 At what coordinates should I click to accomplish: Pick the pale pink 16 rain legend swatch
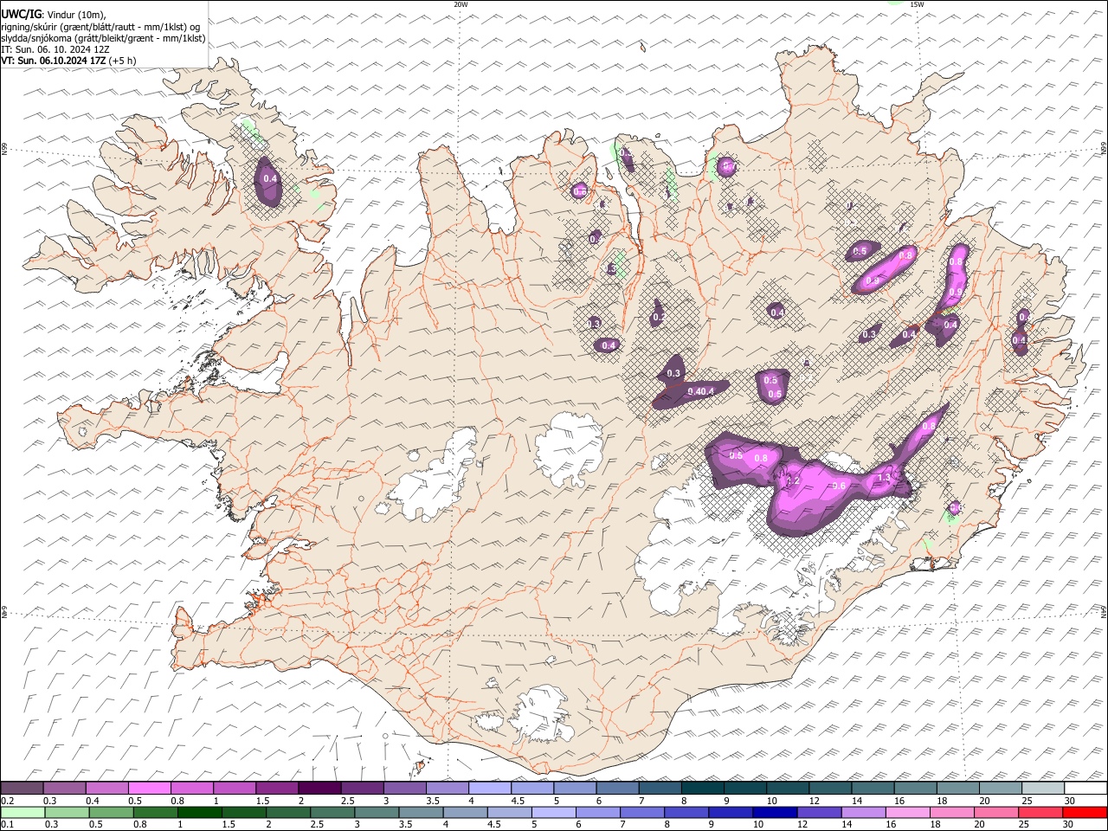[908, 812]
